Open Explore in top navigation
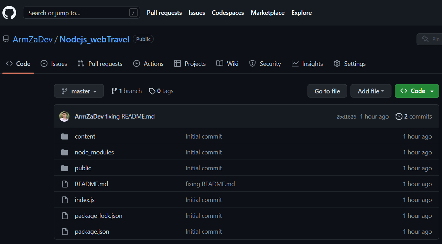Screen dimensions: 442x244 tap(301, 13)
